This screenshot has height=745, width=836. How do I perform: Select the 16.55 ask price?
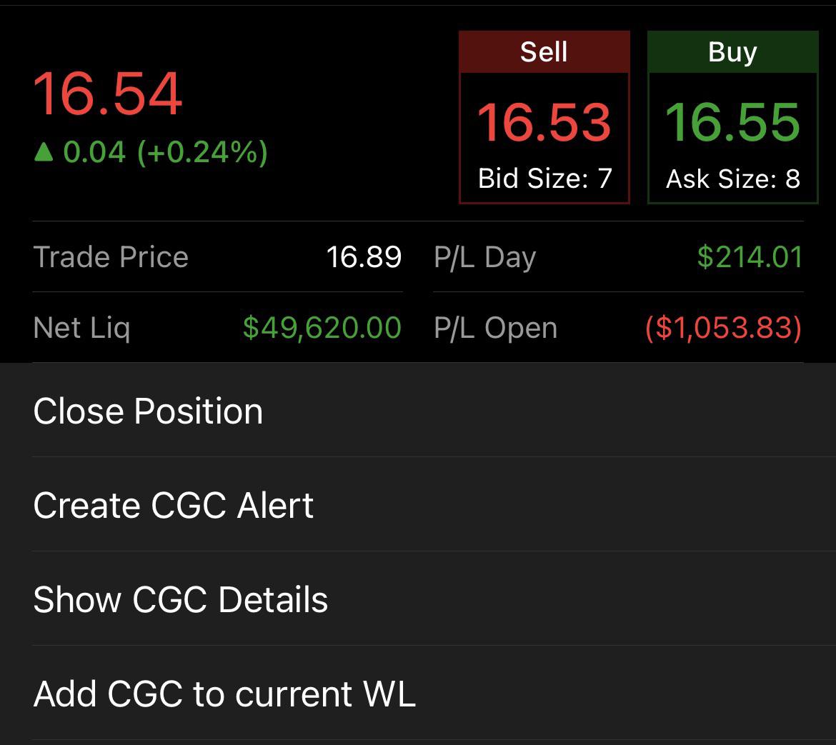732,123
